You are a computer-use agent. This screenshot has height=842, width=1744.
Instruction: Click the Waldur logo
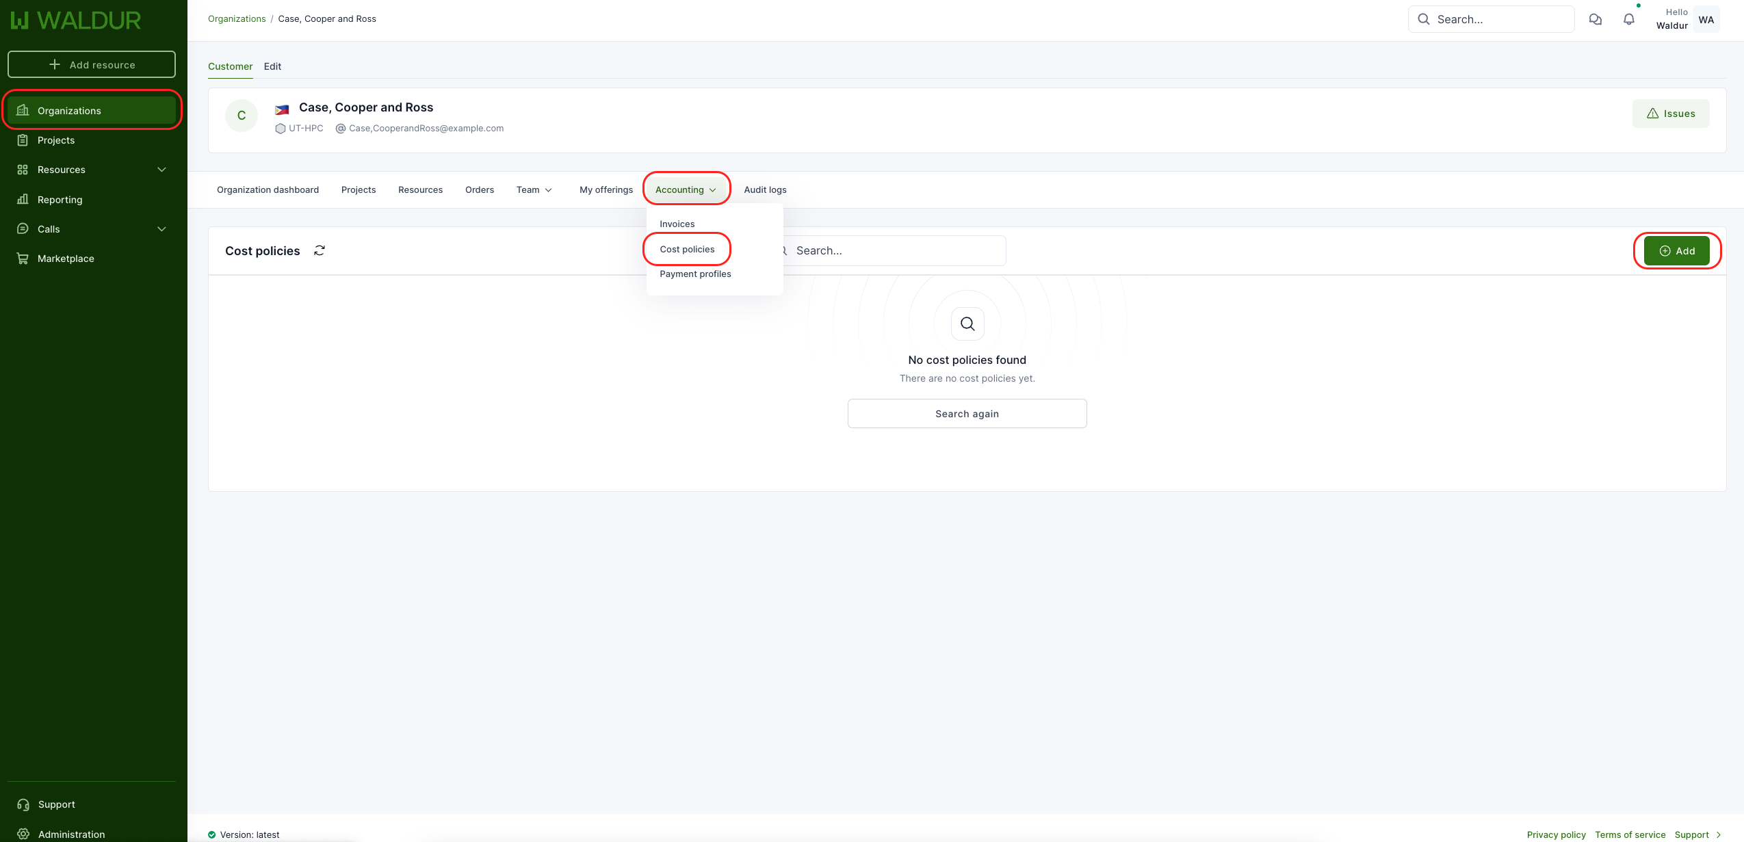[x=75, y=21]
